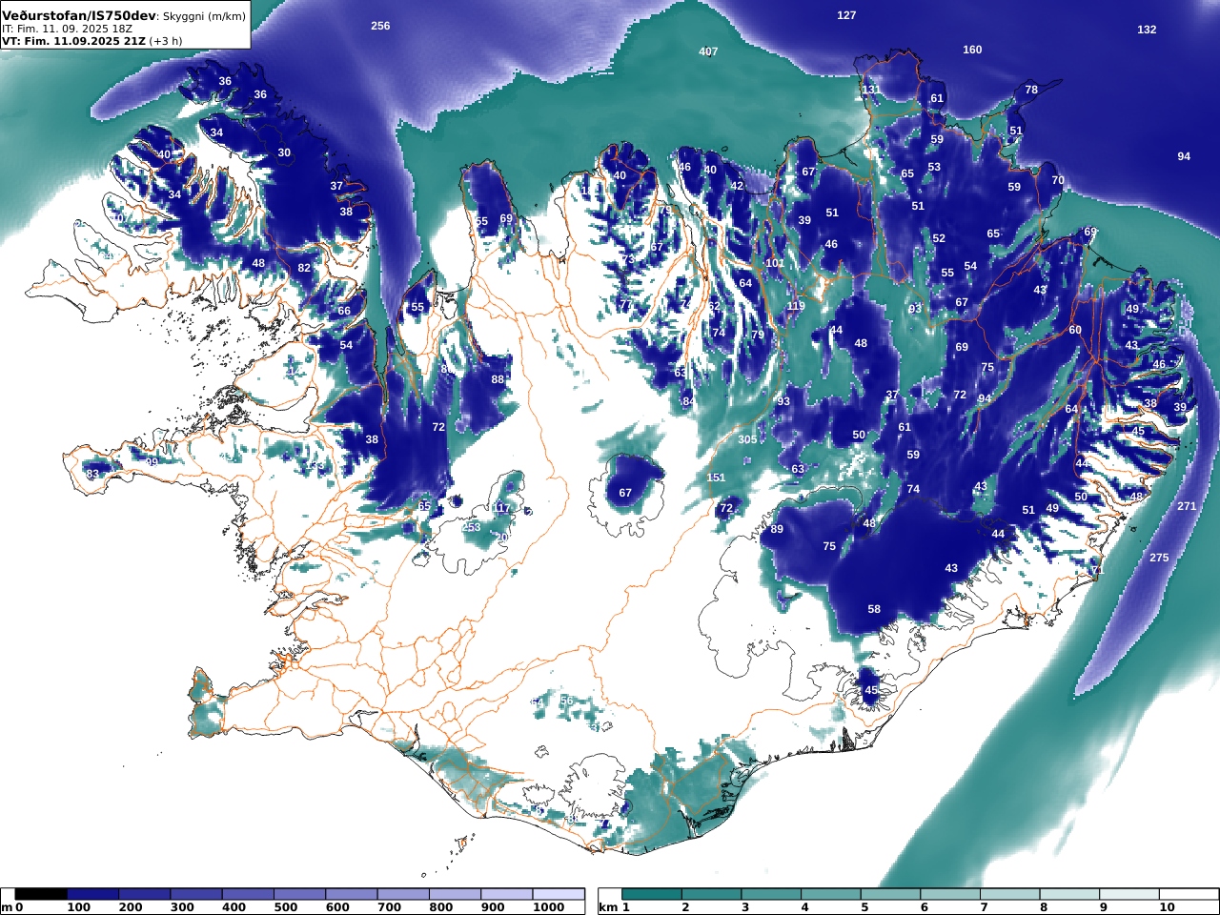Image resolution: width=1220 pixels, height=915 pixels.
Task: Click the black 0–100 m legend swatch
Action: pyautogui.click(x=41, y=894)
